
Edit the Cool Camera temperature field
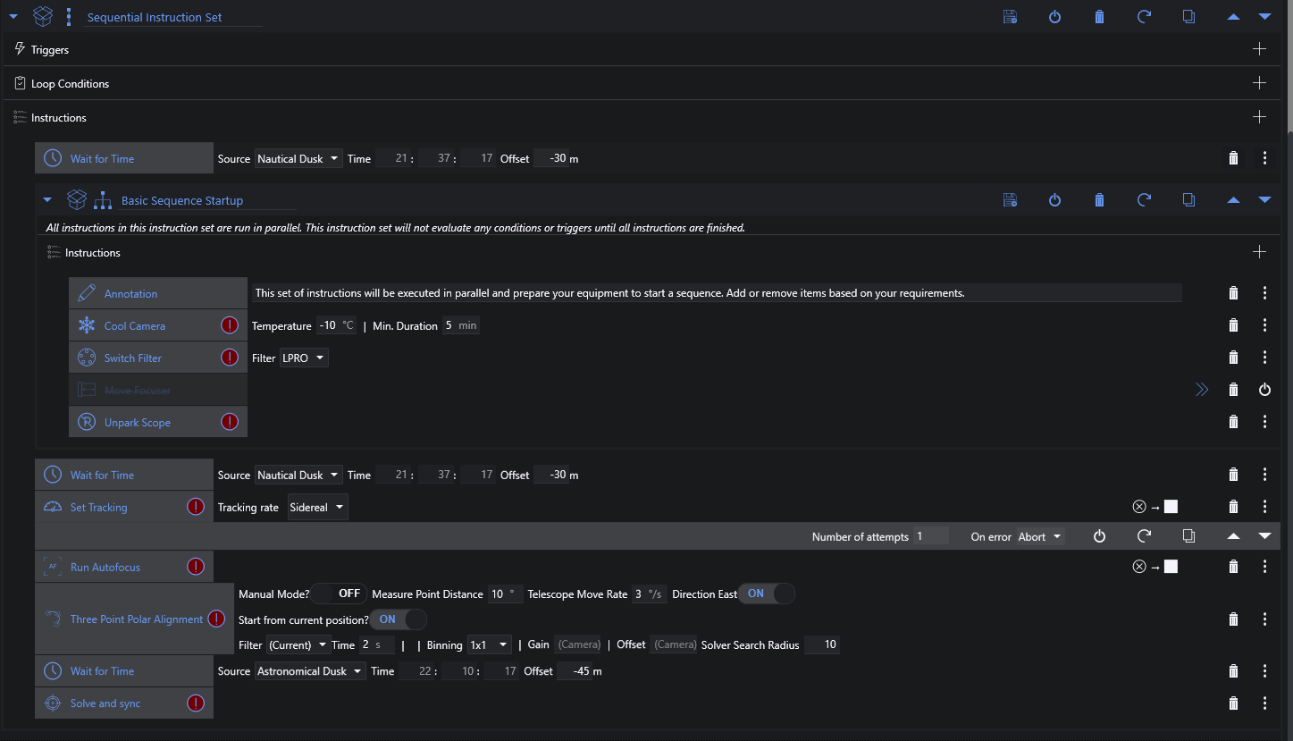(328, 325)
